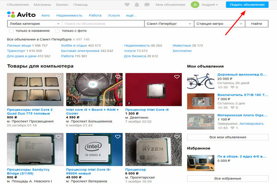This screenshot has height=184, width=277.
Task: Open 'Хобби и отдых' category link
Action: (74, 46)
